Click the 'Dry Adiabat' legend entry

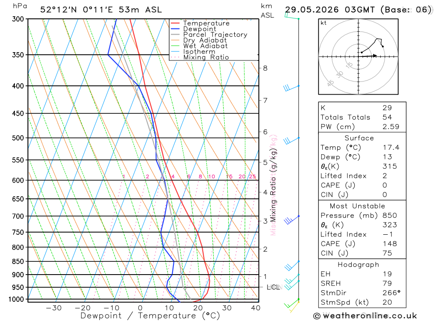click(198, 40)
